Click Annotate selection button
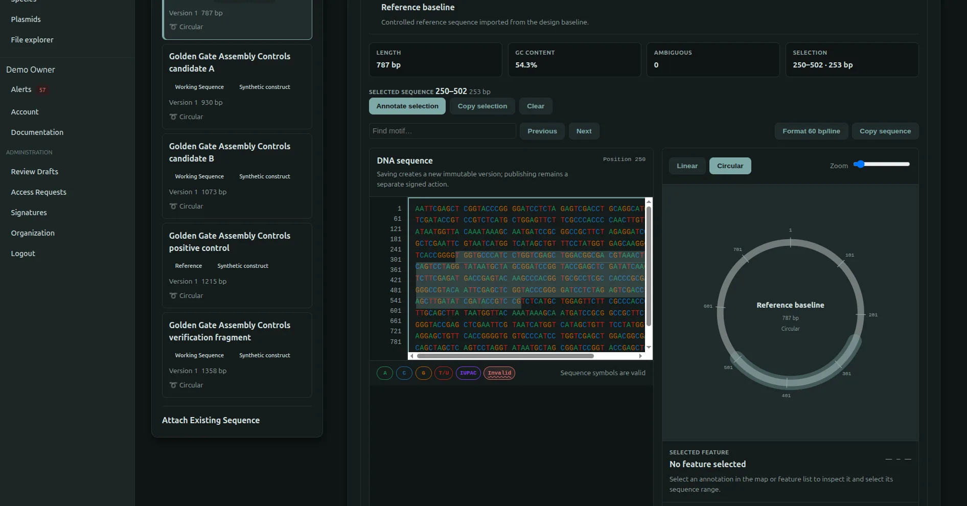Screen dimensions: 967x506 point(407,106)
